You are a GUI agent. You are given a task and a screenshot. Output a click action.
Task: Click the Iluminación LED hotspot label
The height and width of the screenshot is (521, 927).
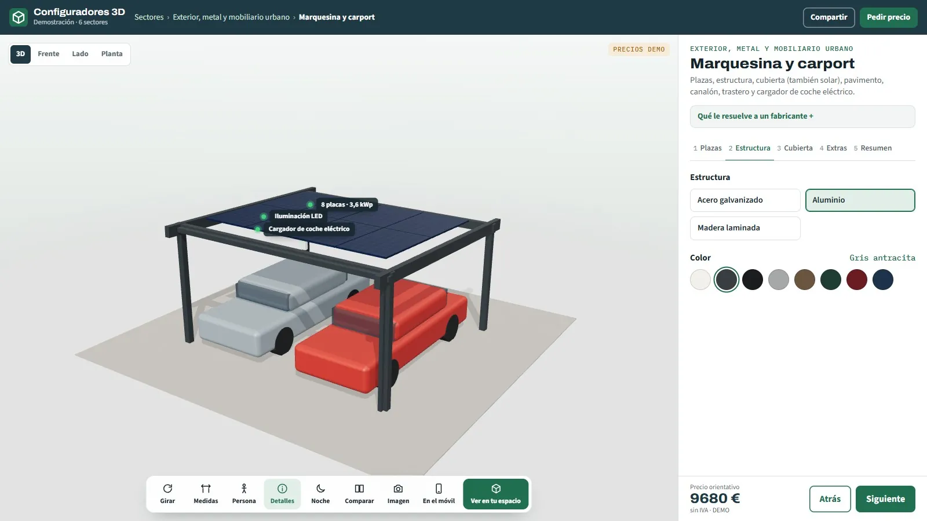tap(298, 216)
